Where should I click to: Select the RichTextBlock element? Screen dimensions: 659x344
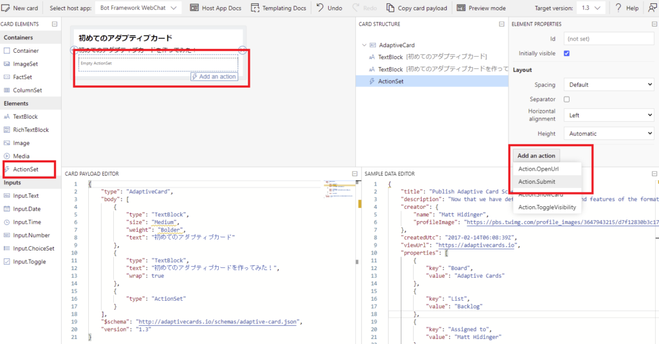(30, 129)
